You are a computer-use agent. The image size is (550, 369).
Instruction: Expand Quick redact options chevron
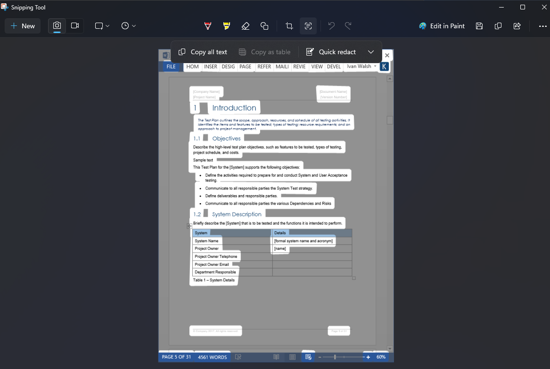point(371,52)
